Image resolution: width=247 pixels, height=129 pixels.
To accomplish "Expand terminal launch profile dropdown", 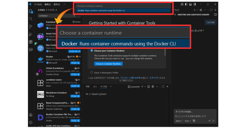I will (x=145, y=87).
